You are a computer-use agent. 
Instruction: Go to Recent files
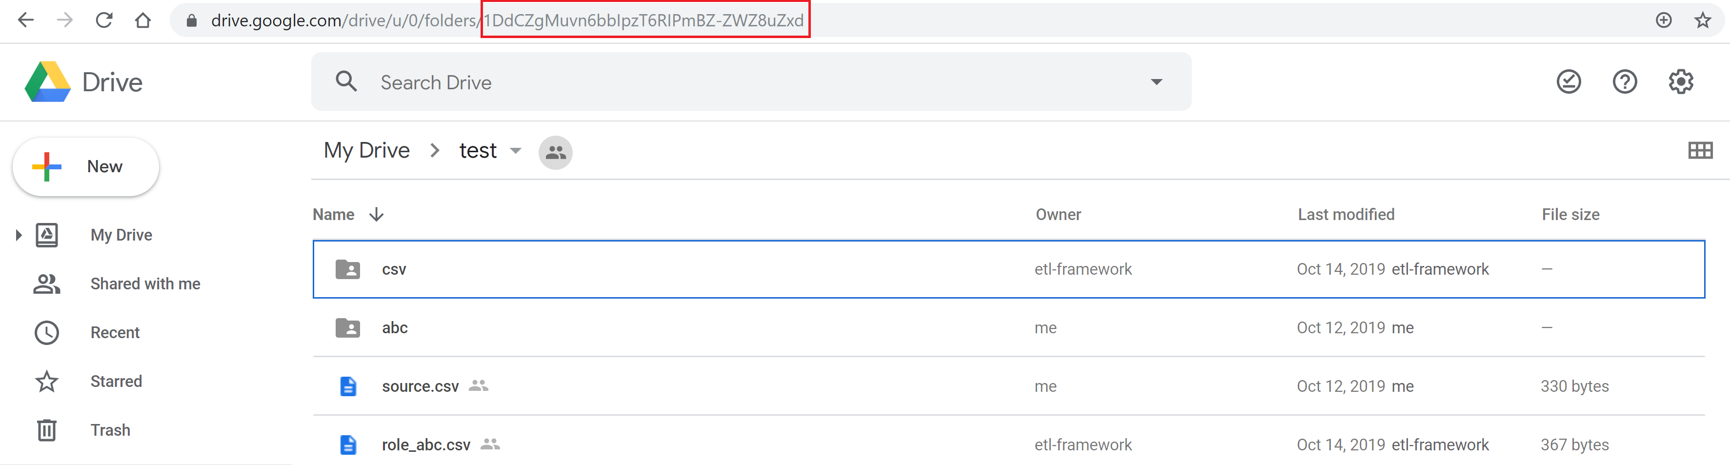[x=115, y=333]
